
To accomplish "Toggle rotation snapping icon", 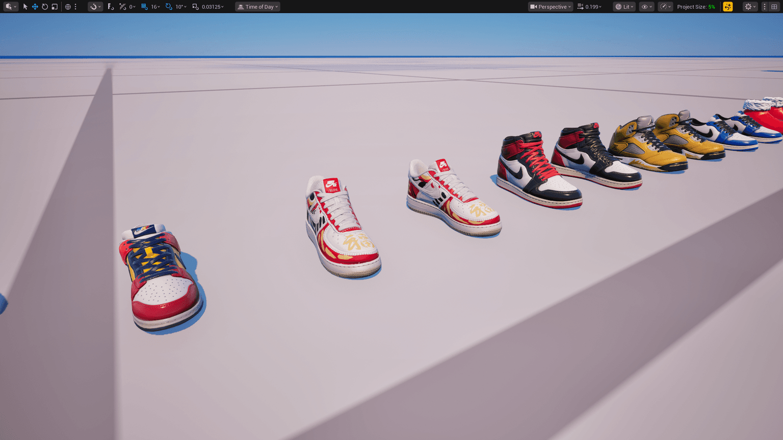I will pyautogui.click(x=169, y=7).
